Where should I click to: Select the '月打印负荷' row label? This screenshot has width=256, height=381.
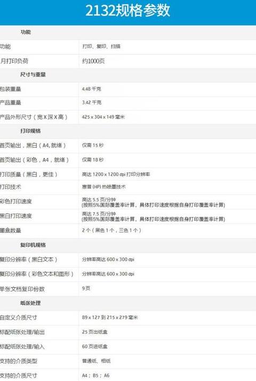(x=14, y=61)
